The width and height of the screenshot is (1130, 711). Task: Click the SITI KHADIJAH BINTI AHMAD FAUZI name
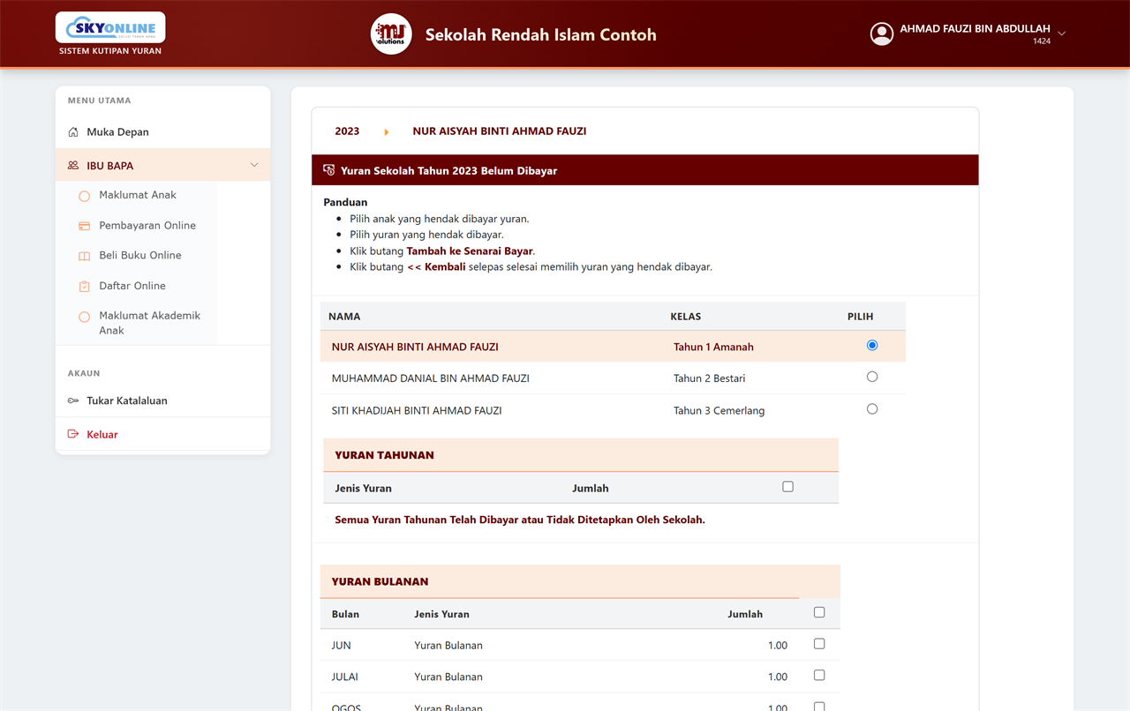point(417,410)
